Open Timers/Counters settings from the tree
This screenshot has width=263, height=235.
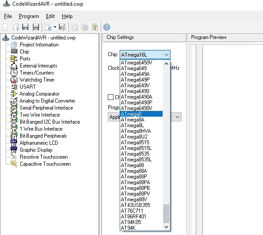coord(37,73)
